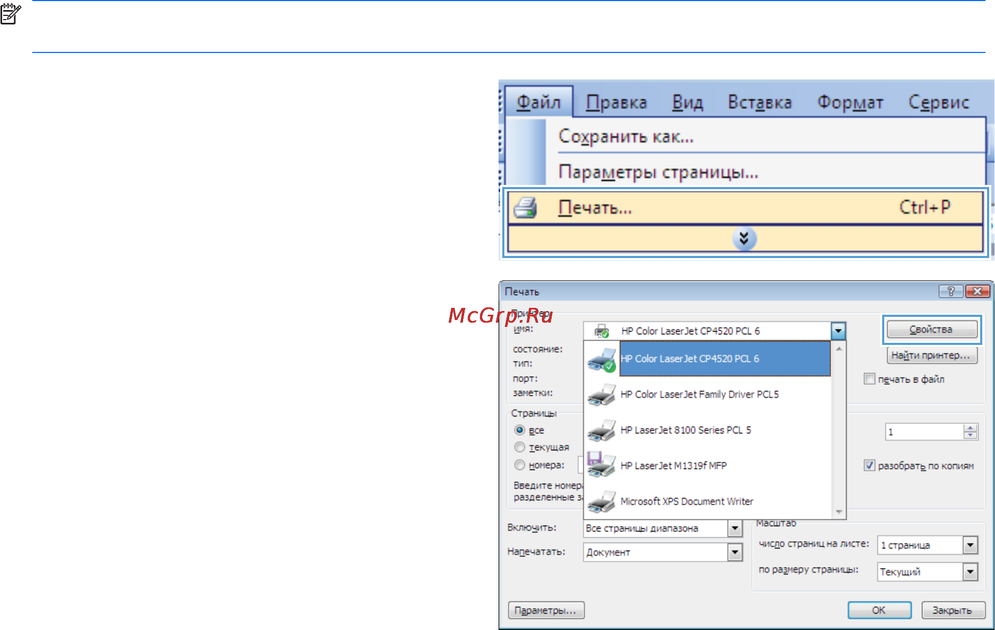The width and height of the screenshot is (995, 630).
Task: Choose Параметры страницы... menu entry
Action: coord(658,172)
